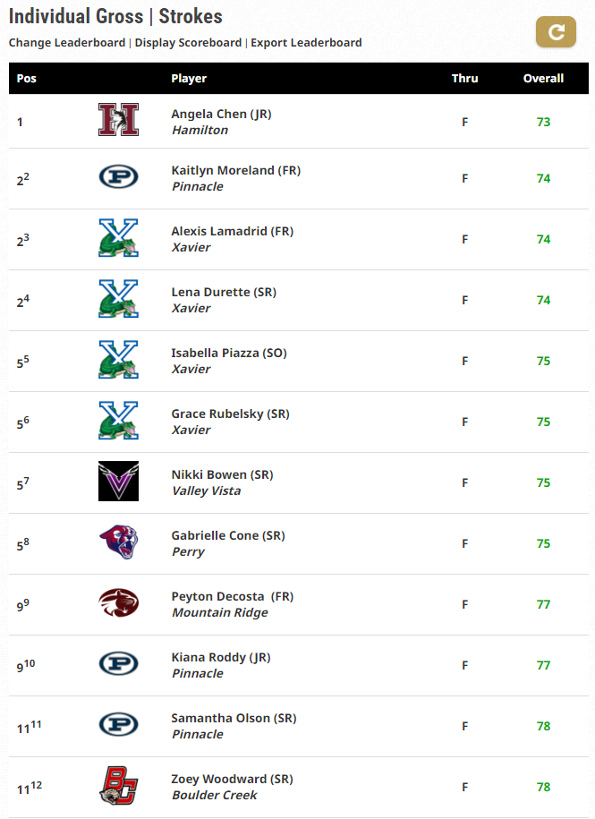Open Kiana Roddy's player name
The image size is (595, 819).
click(x=221, y=657)
